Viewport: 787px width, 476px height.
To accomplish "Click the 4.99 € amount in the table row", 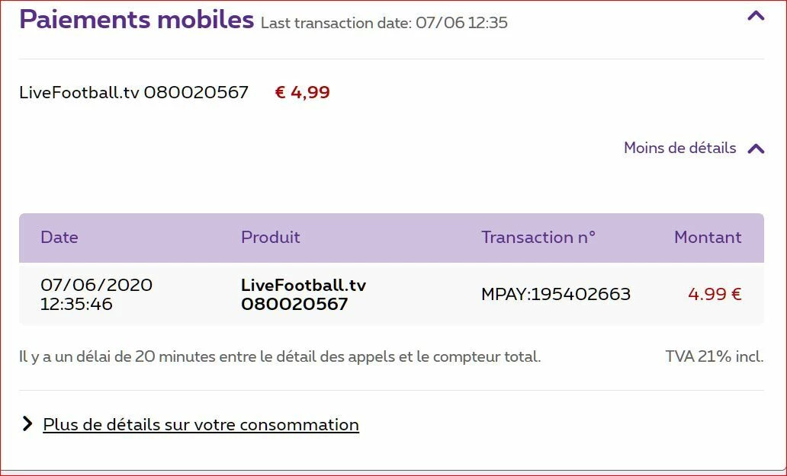I will 715,295.
